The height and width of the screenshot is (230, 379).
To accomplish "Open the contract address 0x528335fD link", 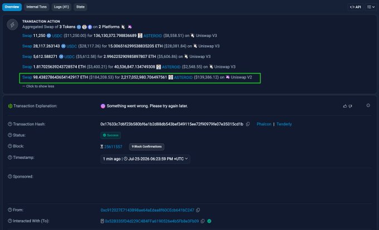I will point(152,221).
